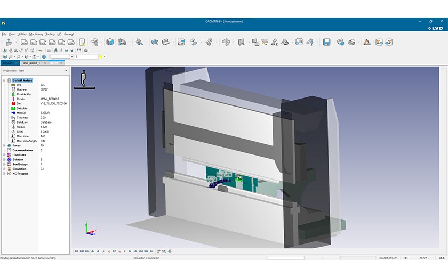The image size is (448, 277).
Task: Select the Punch row in tree
Action: click(35, 99)
